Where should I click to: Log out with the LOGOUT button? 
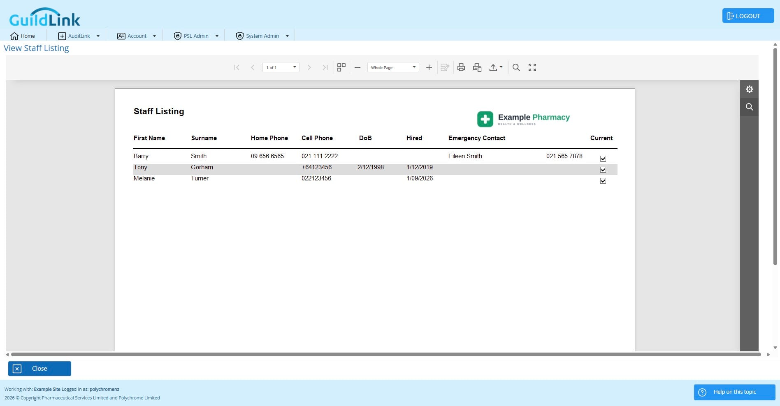click(748, 16)
